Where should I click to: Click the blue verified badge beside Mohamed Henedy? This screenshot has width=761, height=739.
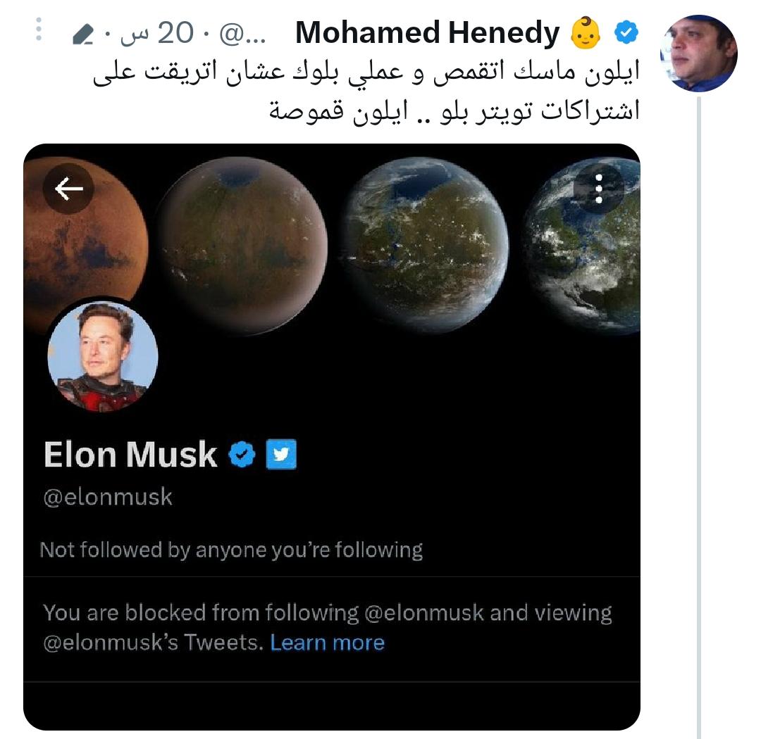tap(626, 32)
